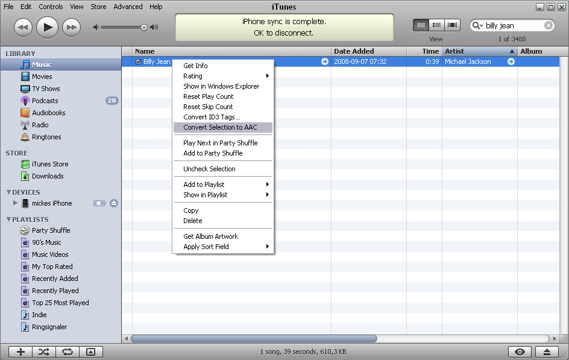Choose Add to Party Shuffle
This screenshot has width=569, height=360.
[x=223, y=153]
